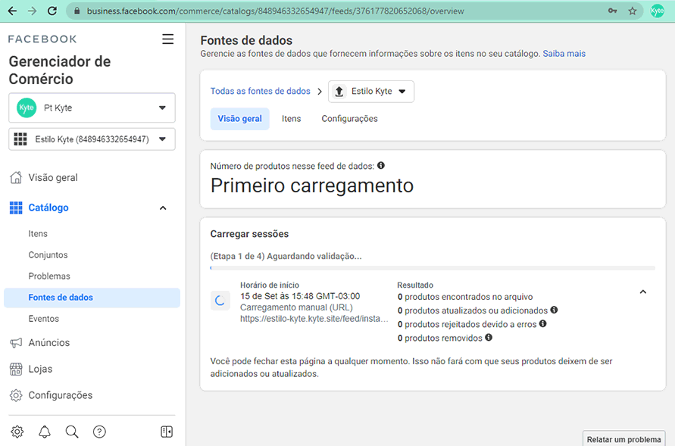The image size is (675, 446).
Task: Click Relatar um problema button
Action: pyautogui.click(x=623, y=439)
